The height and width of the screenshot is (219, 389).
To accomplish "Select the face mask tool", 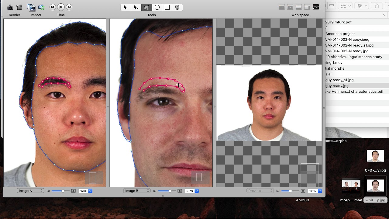I will [x=177, y=7].
